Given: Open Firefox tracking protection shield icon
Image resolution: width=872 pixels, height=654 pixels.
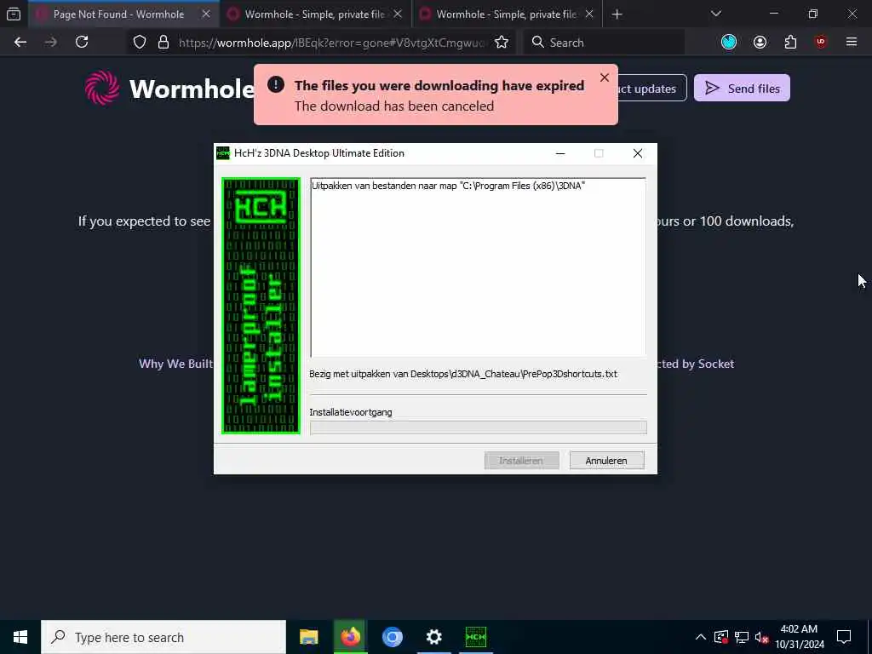Looking at the screenshot, I should click(140, 43).
